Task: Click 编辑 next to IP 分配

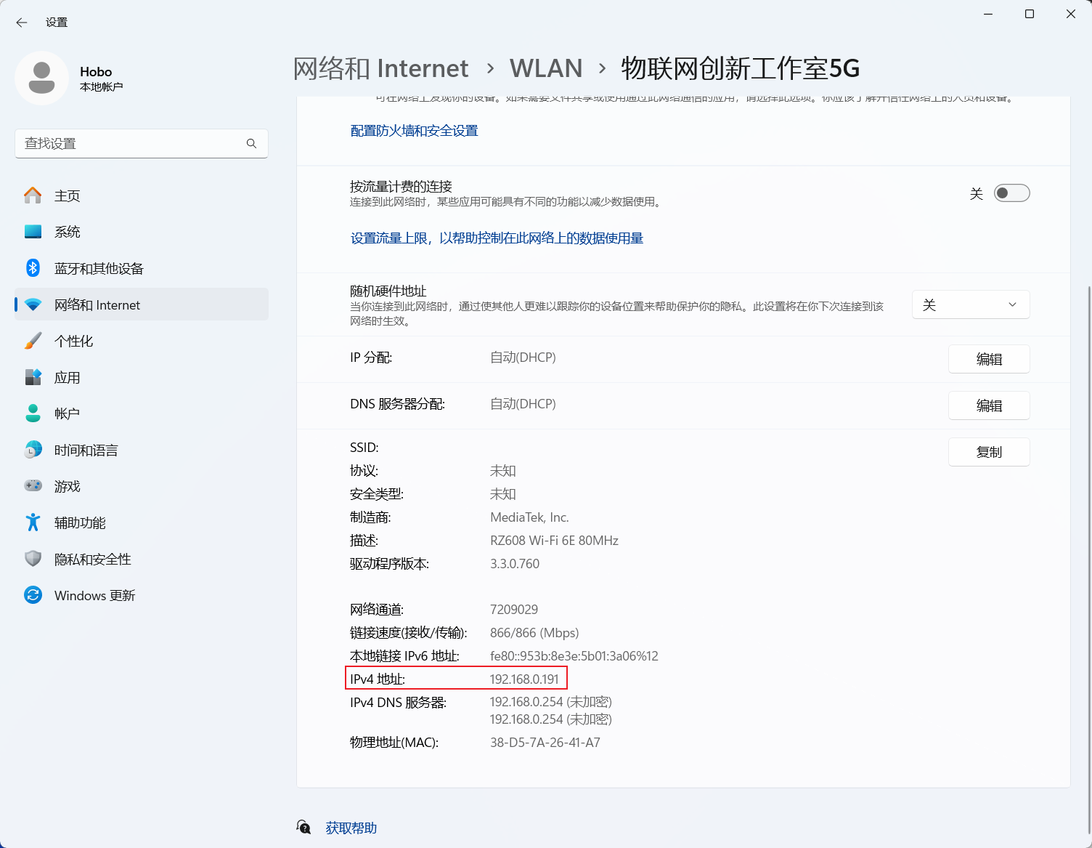Action: point(989,358)
